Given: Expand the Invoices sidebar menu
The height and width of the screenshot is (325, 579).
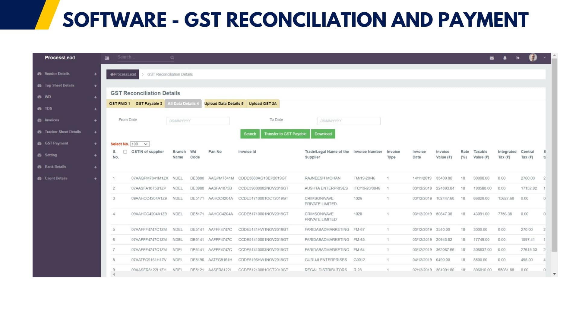Looking at the screenshot, I should tap(95, 120).
